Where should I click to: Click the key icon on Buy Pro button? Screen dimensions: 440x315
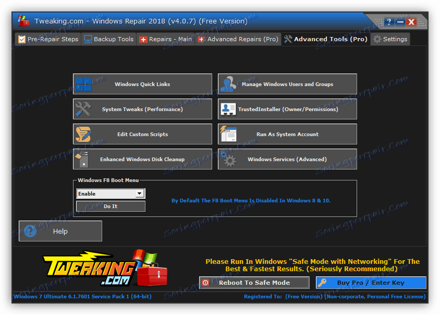322,283
